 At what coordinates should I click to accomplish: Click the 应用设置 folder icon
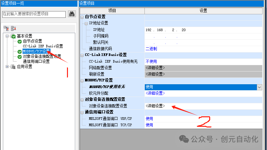[13, 67]
